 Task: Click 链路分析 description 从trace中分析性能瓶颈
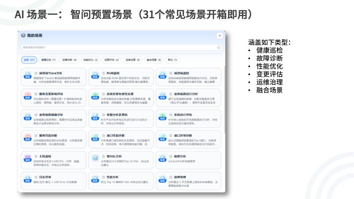(x=182, y=161)
